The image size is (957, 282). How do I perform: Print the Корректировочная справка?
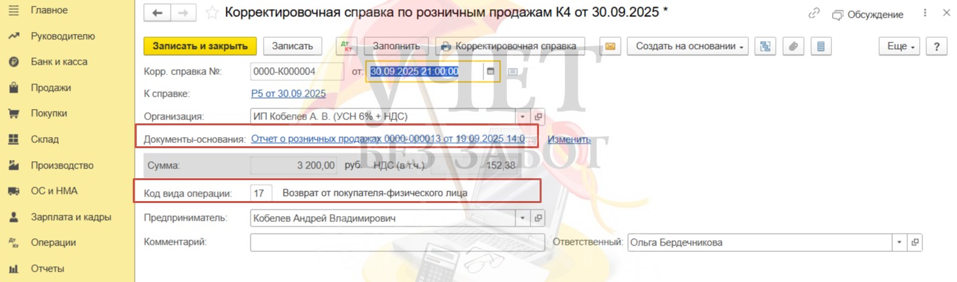[x=509, y=46]
